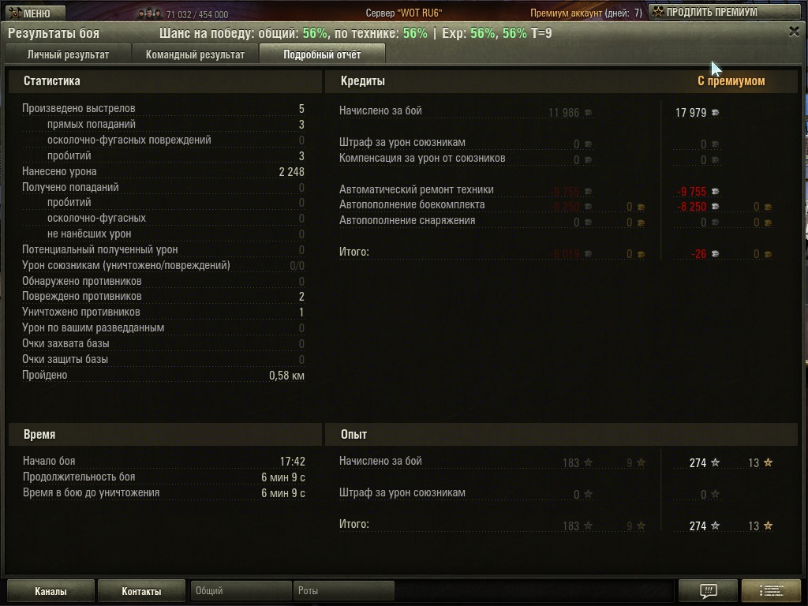Click credits icon beside premium -9 755
The height and width of the screenshot is (606, 808).
(715, 191)
